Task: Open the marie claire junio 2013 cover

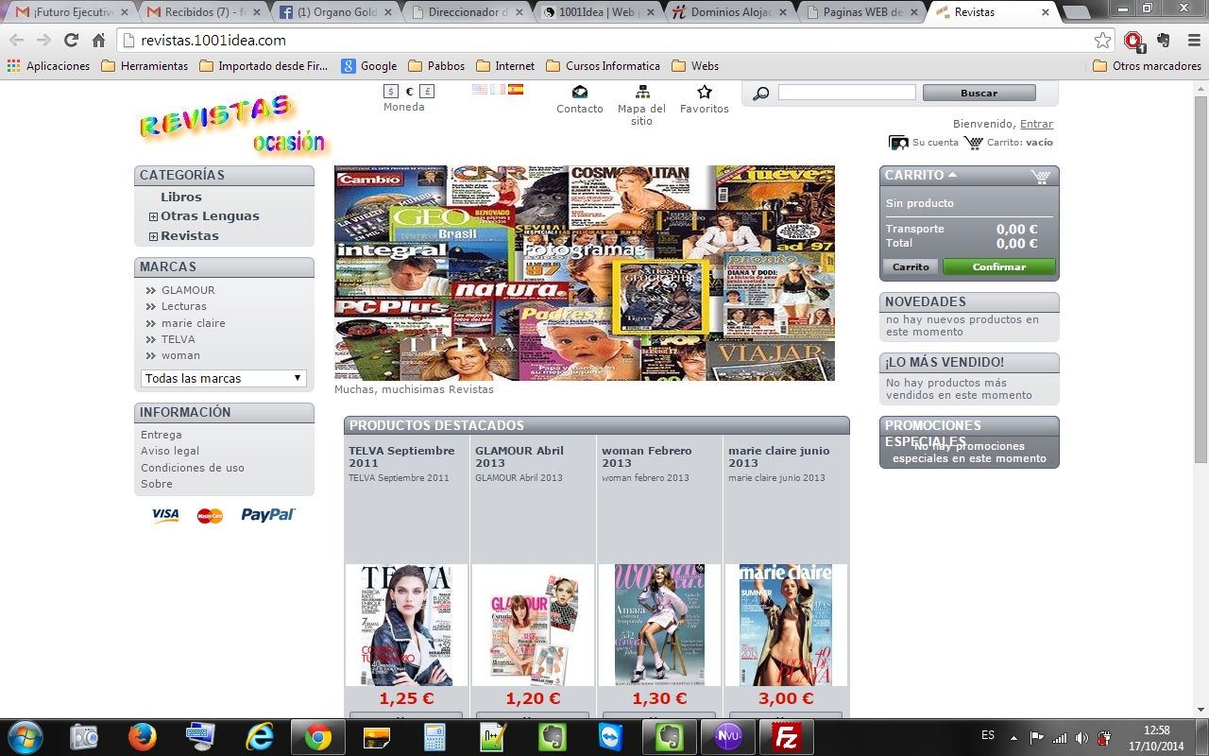Action: (x=786, y=625)
